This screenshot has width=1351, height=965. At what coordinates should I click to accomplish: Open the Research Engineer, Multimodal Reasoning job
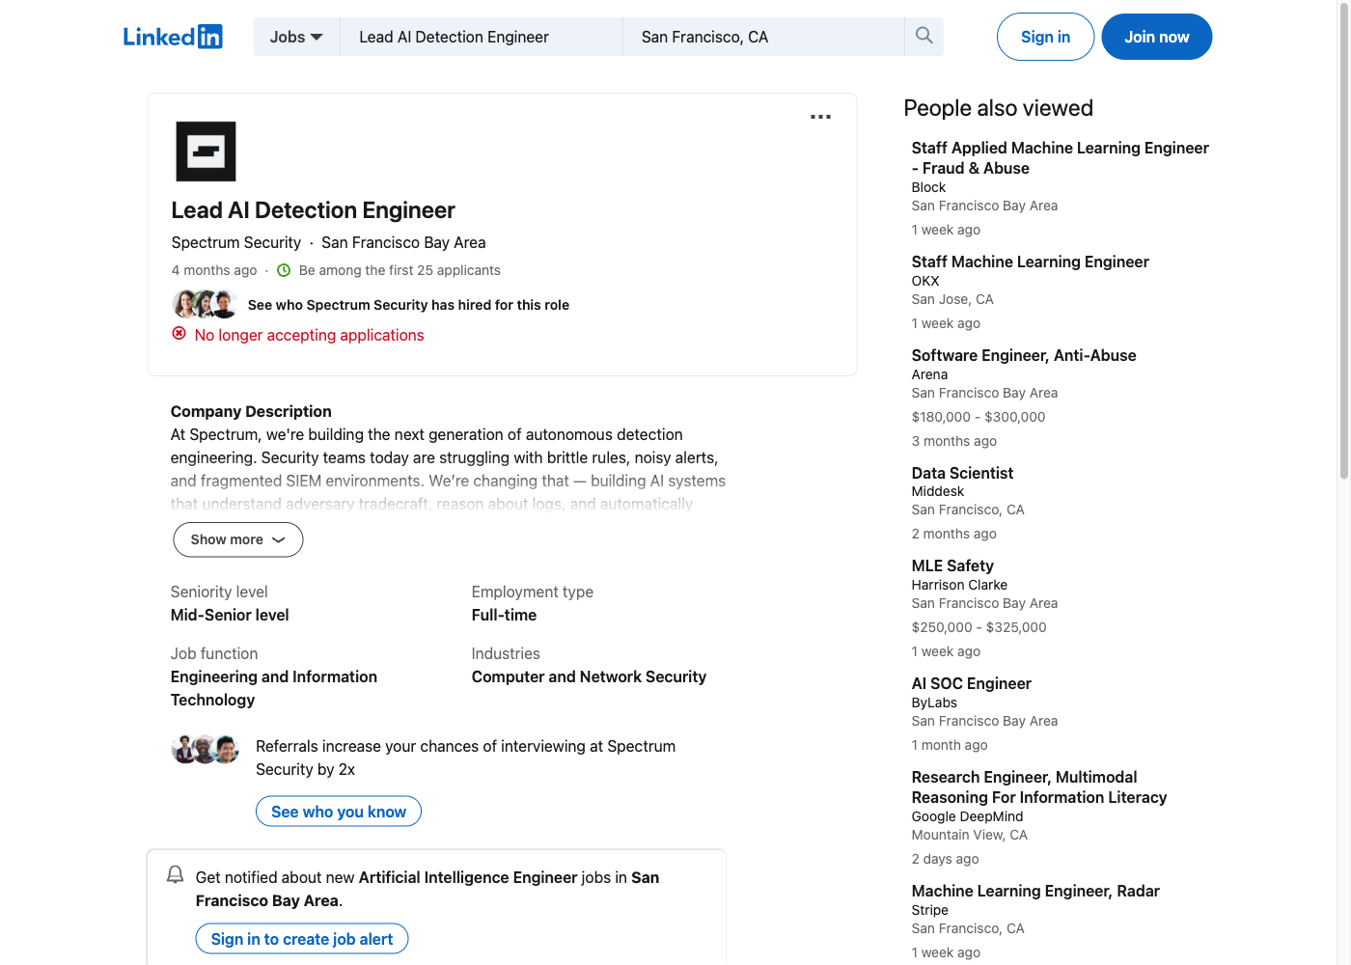pos(1039,787)
